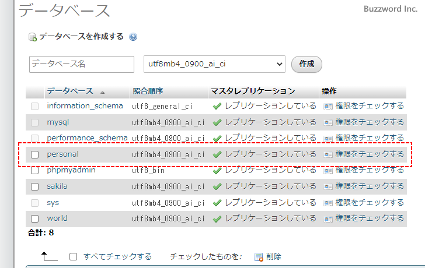425x268 pixels.
Task: Click 権限をチェックする for sys row
Action: [x=370, y=202]
